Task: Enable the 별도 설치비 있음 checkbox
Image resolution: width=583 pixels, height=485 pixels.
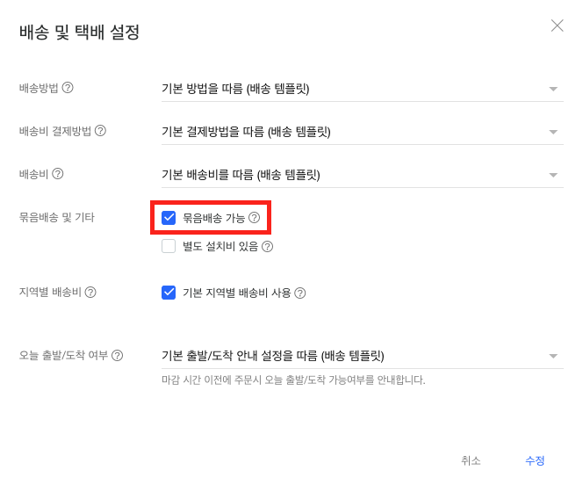Action: pyautogui.click(x=169, y=247)
